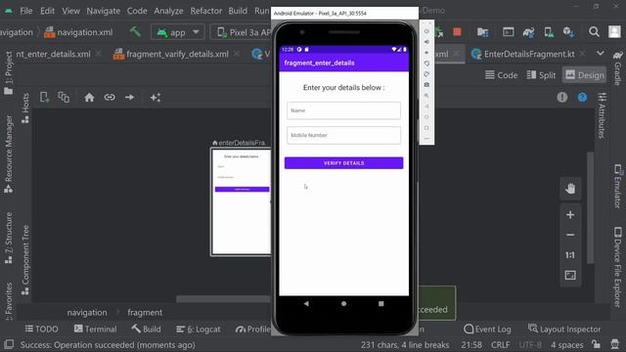Click emulator volume up icon
This screenshot has width=626, height=352.
pos(426,41)
